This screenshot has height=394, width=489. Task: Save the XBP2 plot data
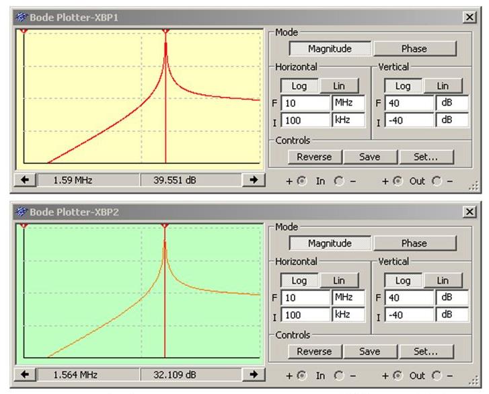pos(369,352)
